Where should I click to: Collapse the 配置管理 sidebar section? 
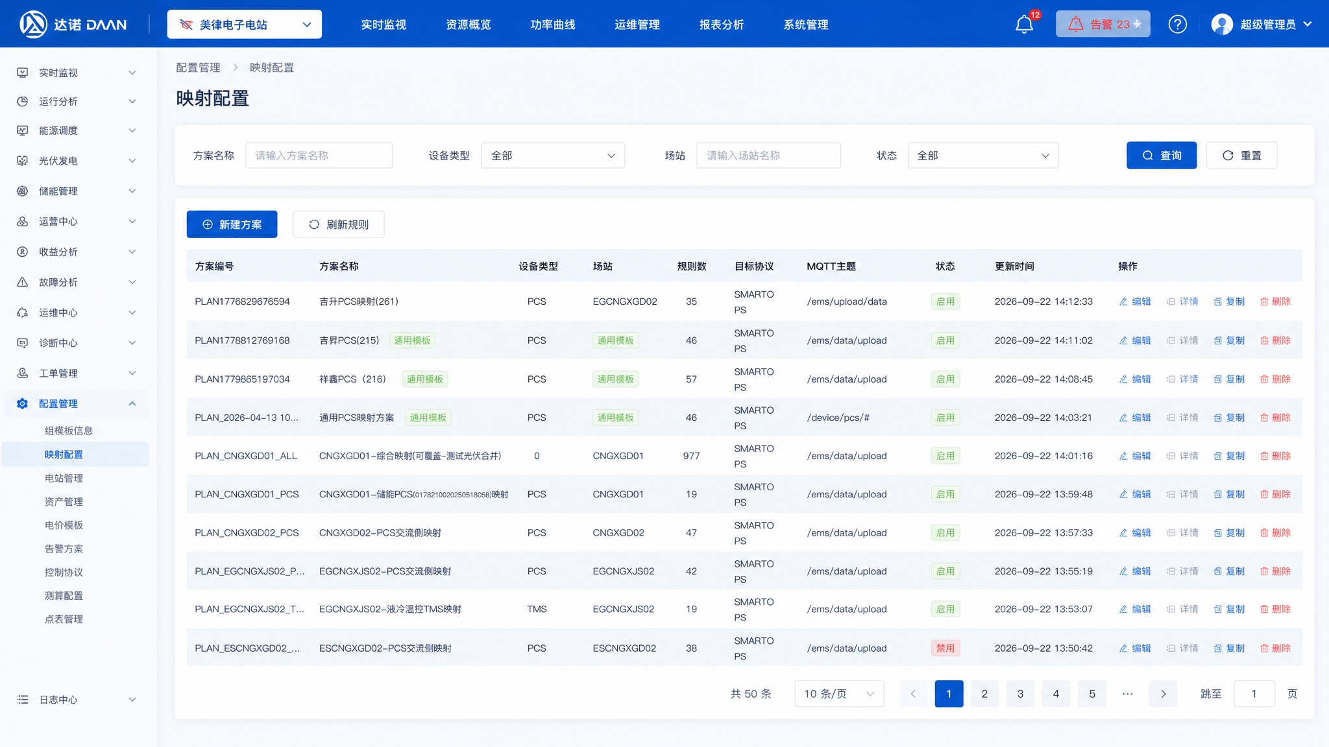pyautogui.click(x=132, y=403)
